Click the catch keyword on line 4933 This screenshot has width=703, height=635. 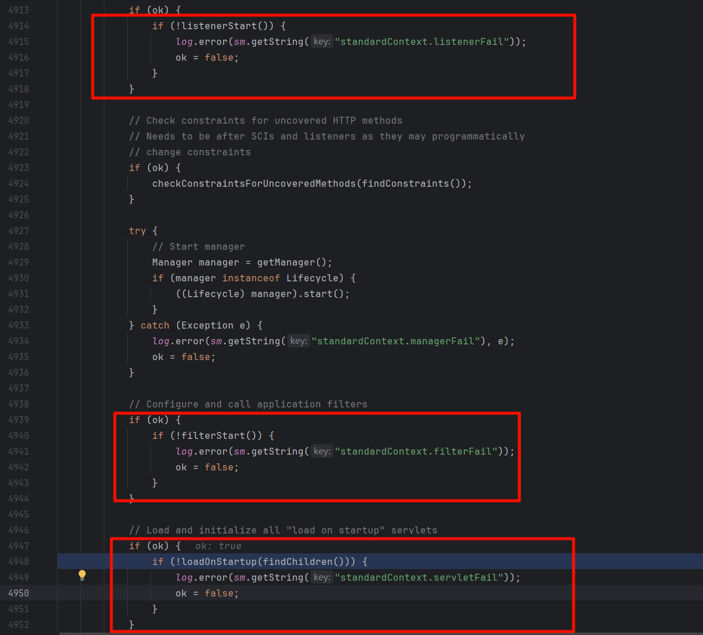click(154, 325)
